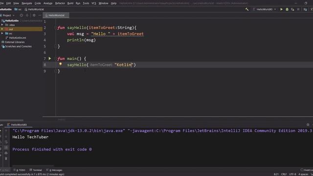
Task: Open Project Structure icon in top toolbar
Action: point(305,9)
